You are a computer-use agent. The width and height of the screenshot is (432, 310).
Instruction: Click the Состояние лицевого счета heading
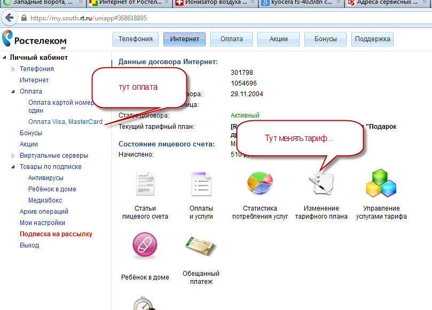point(167,144)
